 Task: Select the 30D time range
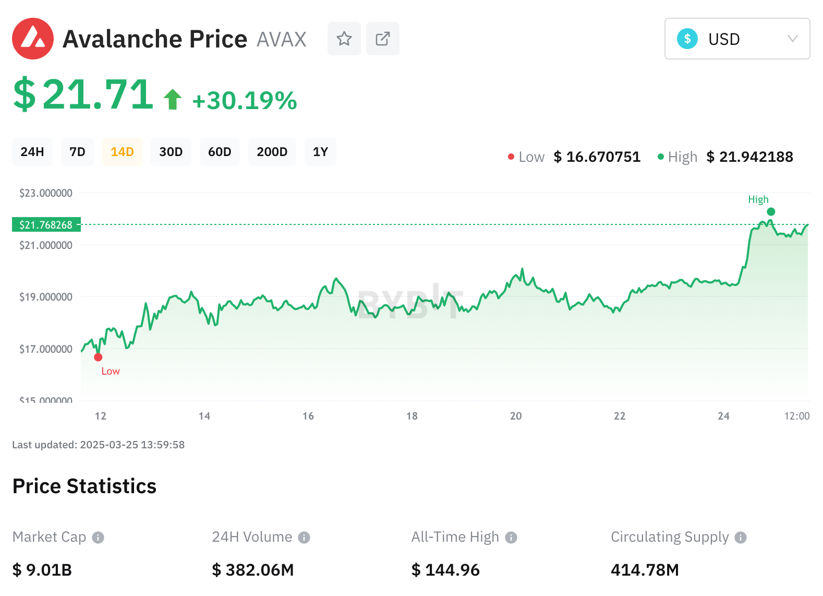point(171,152)
